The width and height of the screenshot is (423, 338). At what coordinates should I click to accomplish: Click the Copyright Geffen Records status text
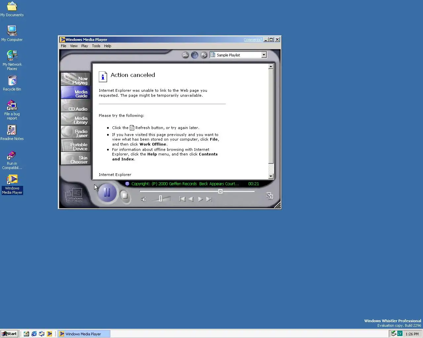(185, 184)
